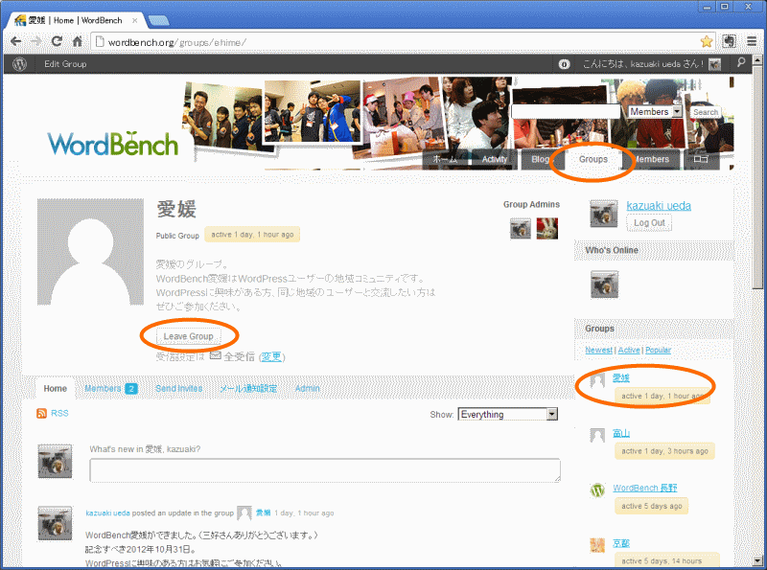Click the 京都 group avatar icon

(597, 545)
